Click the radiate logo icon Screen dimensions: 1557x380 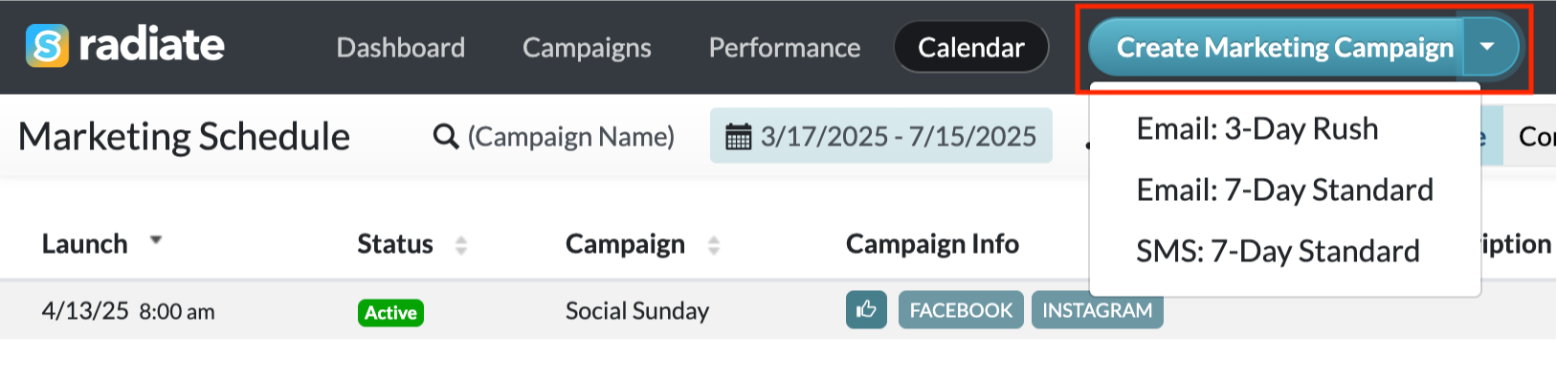click(x=47, y=46)
